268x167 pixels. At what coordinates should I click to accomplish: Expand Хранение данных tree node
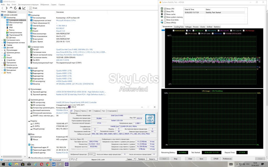tap(2, 53)
